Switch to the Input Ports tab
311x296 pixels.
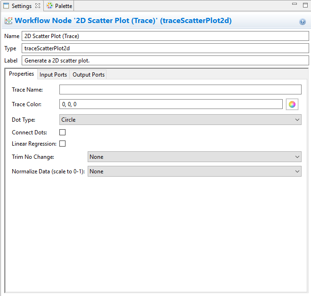click(53, 75)
